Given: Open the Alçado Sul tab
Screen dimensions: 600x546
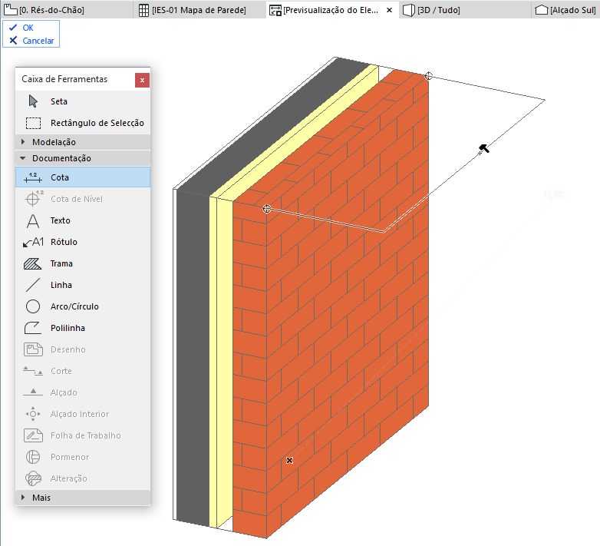Looking at the screenshot, I should [565, 10].
